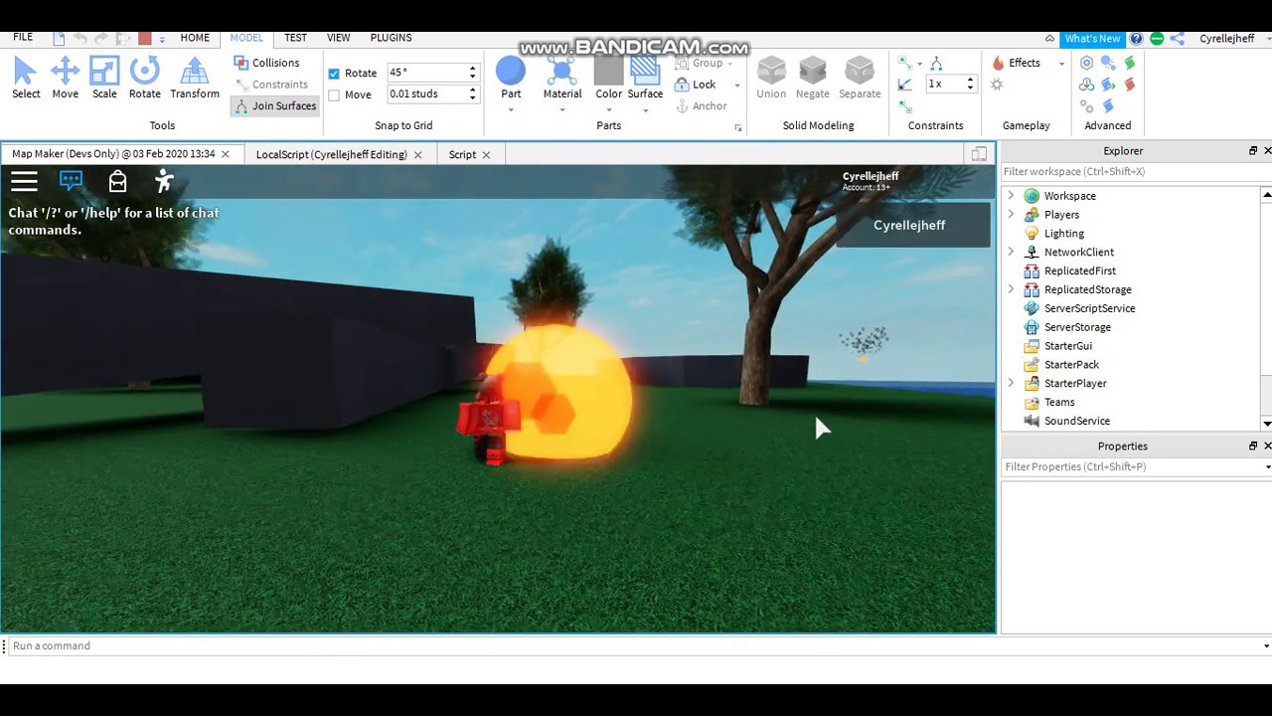Expand the NetworkClient node
1272x716 pixels.
1011,253
